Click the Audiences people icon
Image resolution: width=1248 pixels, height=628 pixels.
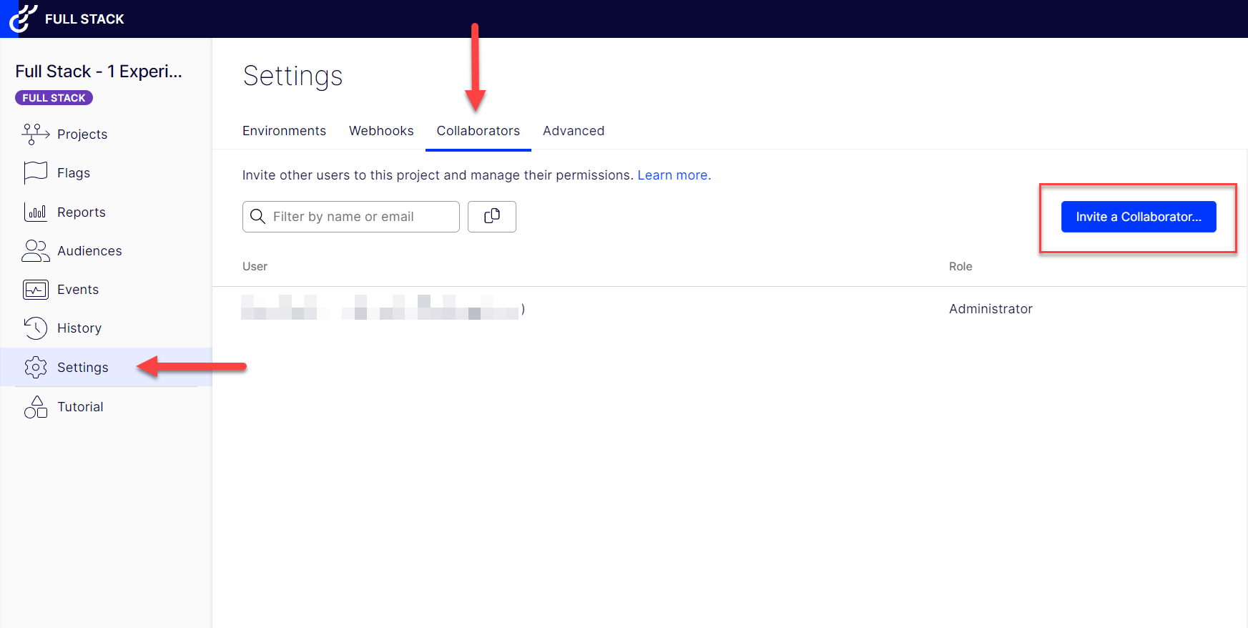click(35, 250)
